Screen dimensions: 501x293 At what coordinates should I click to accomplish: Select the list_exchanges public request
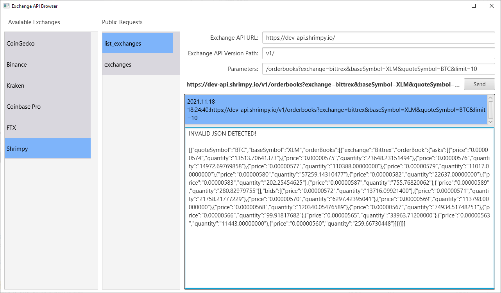pos(137,44)
